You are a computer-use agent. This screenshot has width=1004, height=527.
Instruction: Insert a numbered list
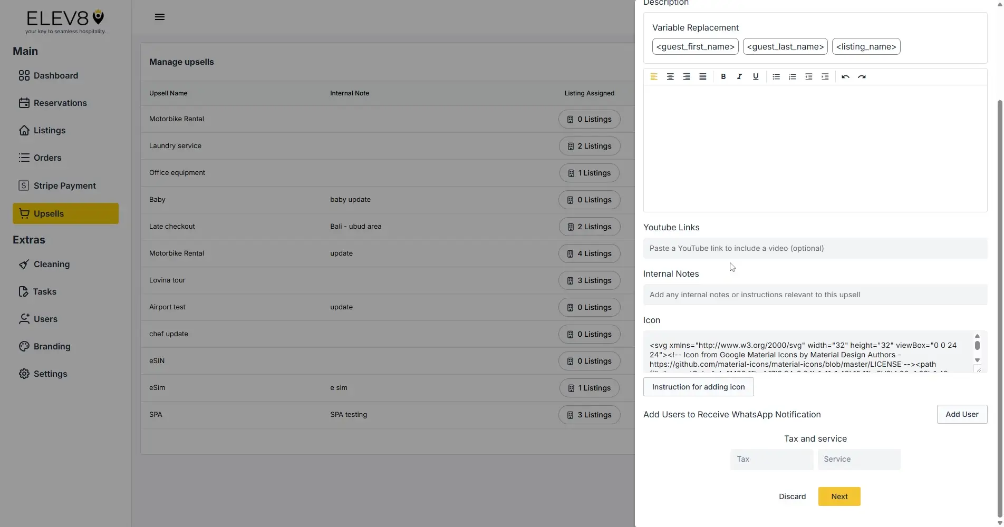point(792,76)
